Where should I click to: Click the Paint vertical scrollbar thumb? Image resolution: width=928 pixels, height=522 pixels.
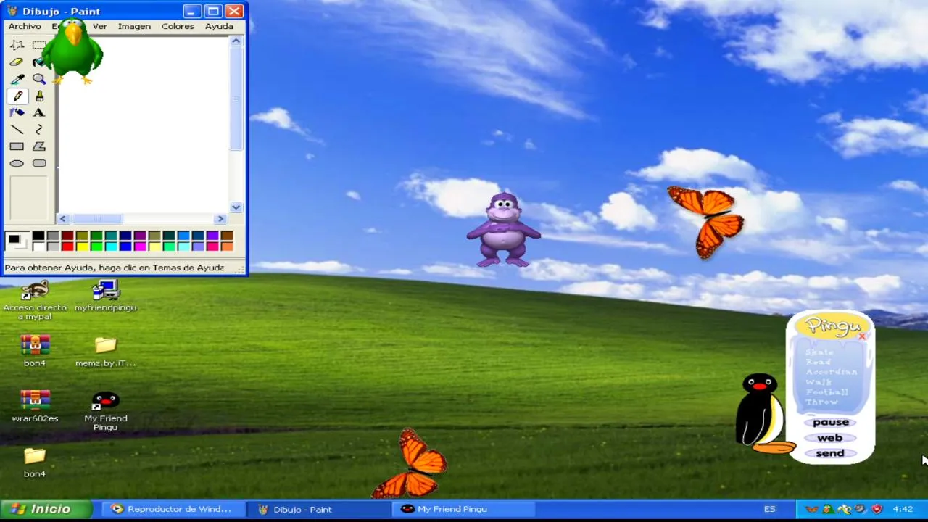click(236, 100)
